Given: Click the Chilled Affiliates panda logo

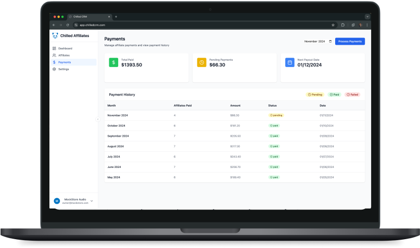Looking at the screenshot, I should pyautogui.click(x=55, y=35).
